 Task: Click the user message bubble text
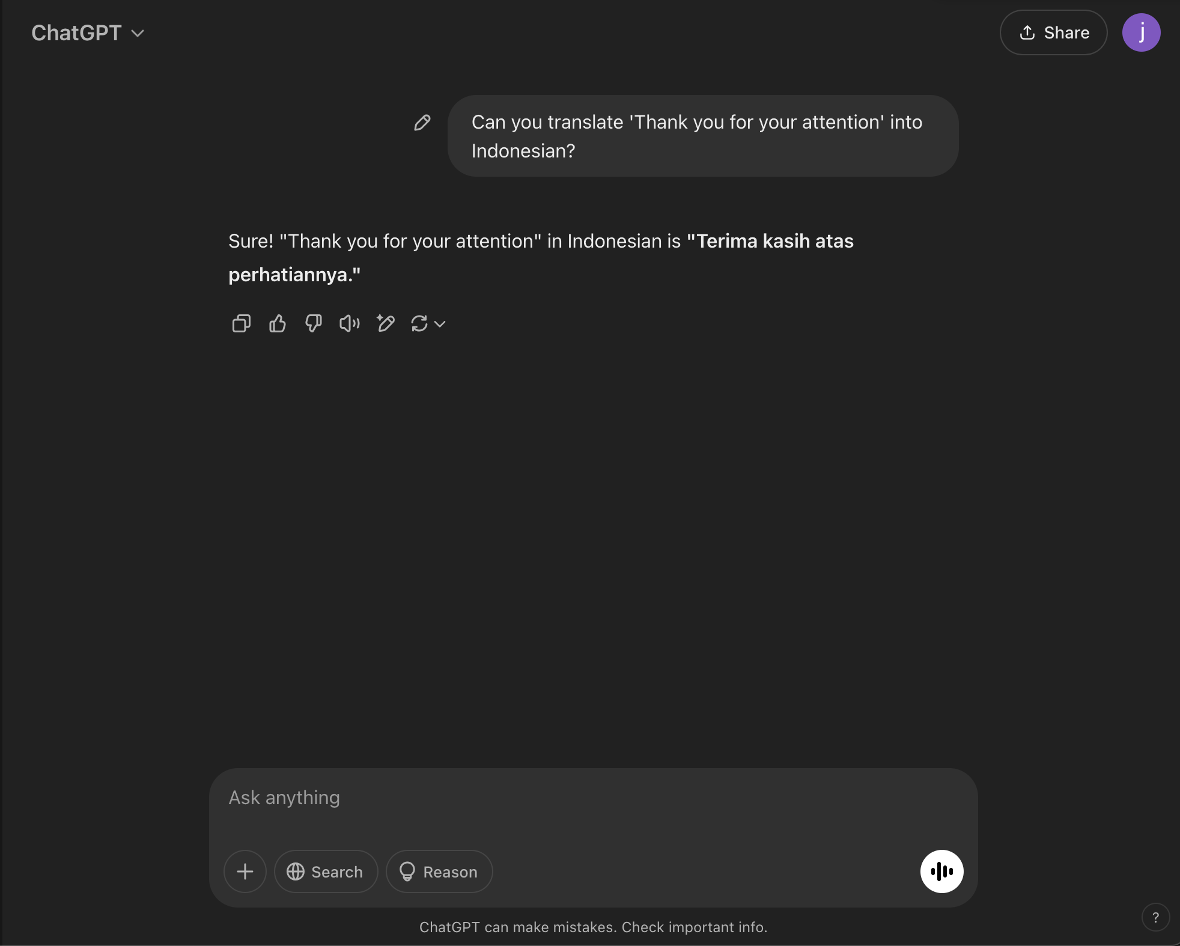coord(697,136)
